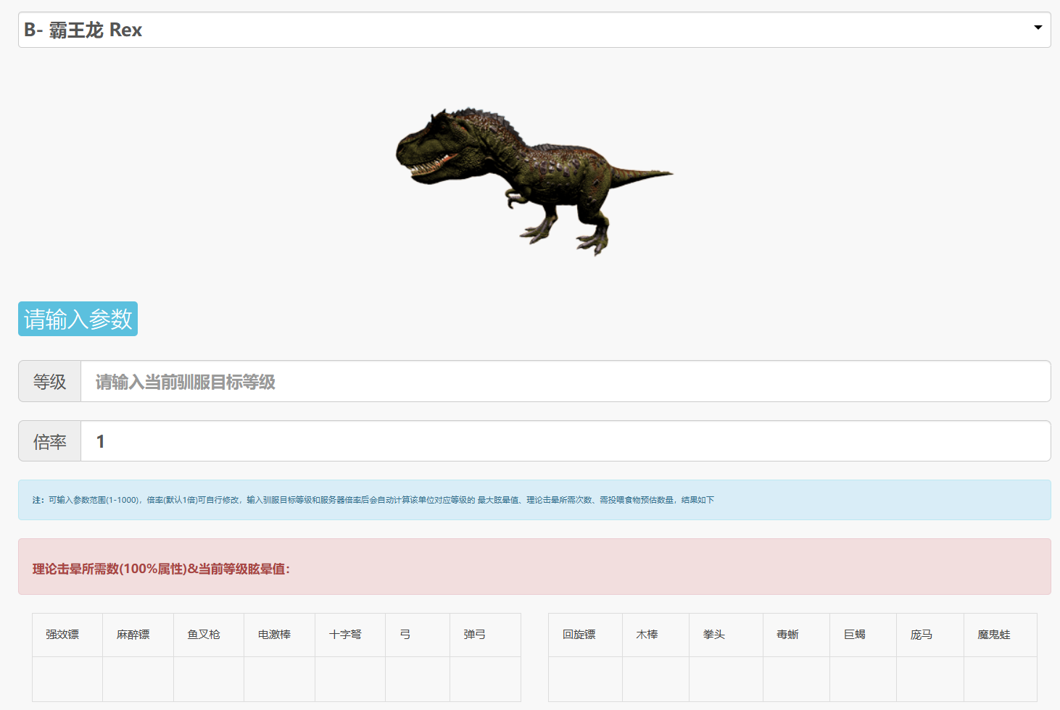Click the blue 注 note info box
The image size is (1060, 710).
[534, 500]
